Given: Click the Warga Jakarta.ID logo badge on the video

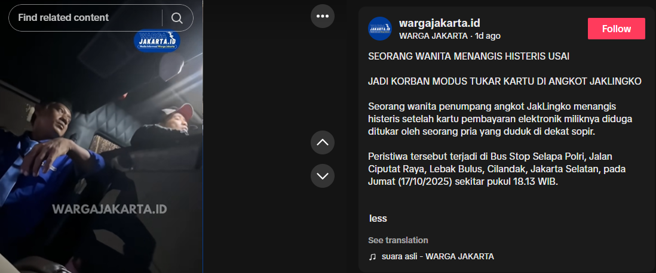Looking at the screenshot, I should point(157,41).
